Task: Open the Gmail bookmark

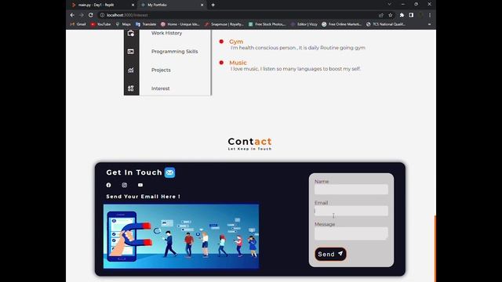Action: [78, 24]
